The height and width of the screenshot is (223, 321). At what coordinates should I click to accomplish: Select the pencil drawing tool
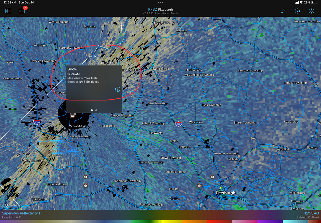click(x=283, y=11)
